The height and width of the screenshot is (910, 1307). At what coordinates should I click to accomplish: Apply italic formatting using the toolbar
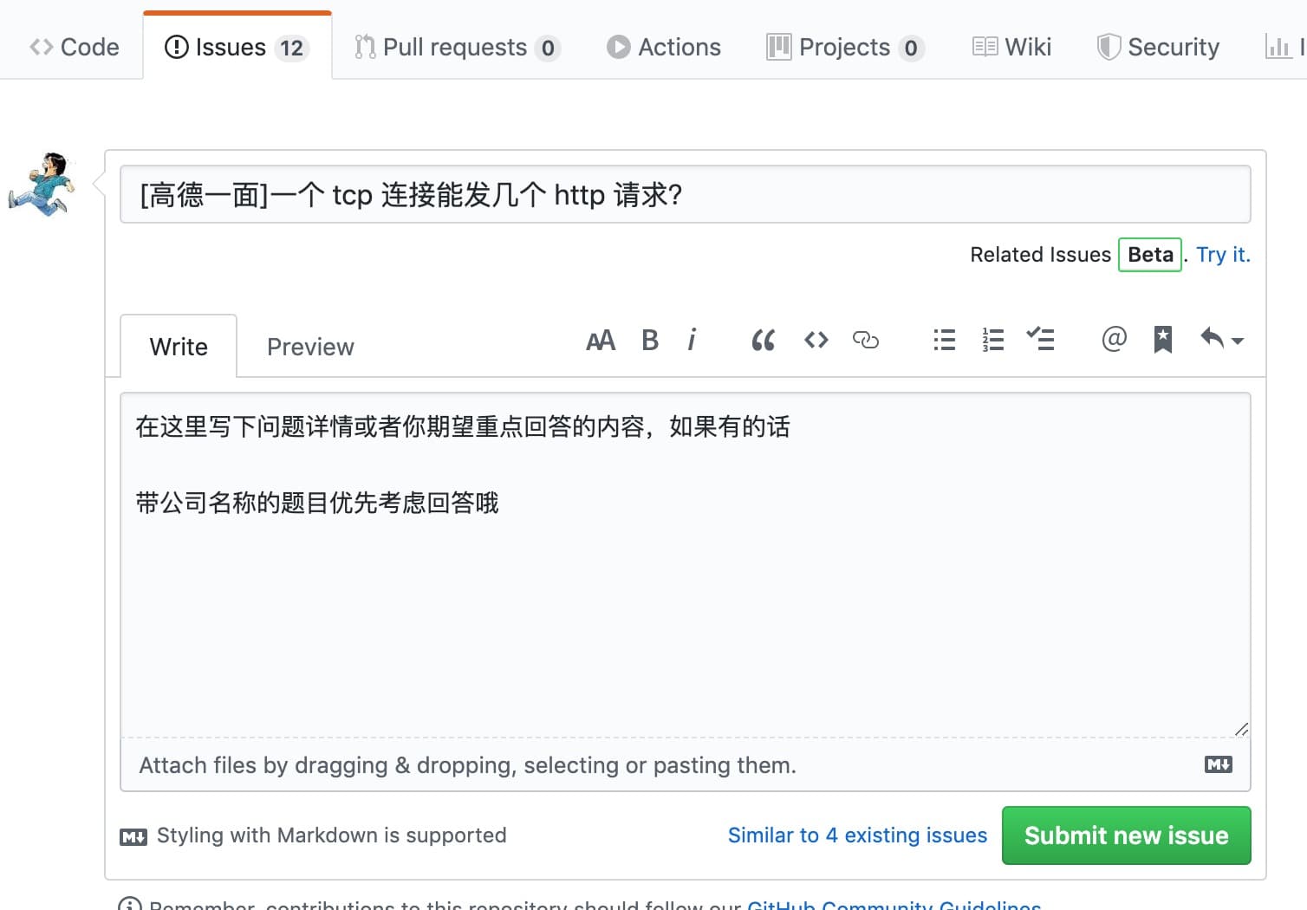click(x=692, y=341)
